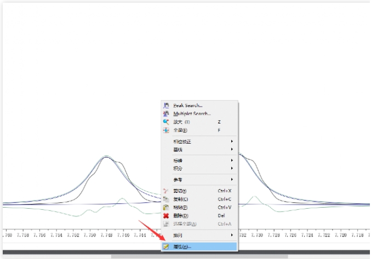Click the 放大 magnifier icon

click(x=165, y=122)
